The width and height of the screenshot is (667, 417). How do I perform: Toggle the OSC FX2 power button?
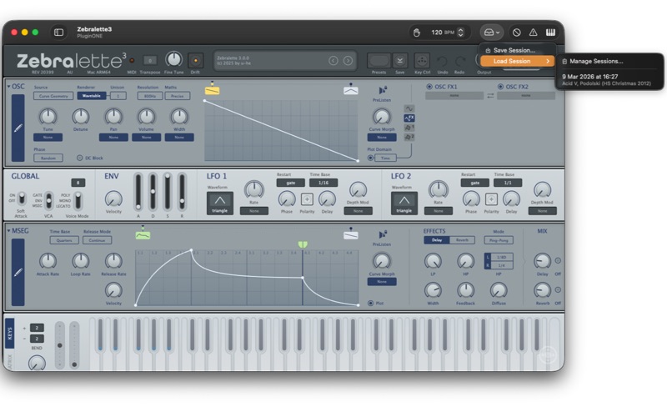(501, 87)
